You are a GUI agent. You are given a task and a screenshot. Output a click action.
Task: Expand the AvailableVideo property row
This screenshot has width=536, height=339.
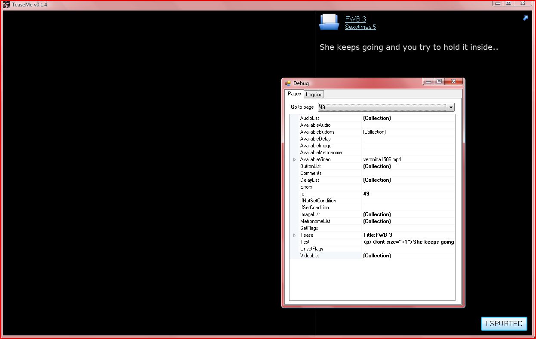pyautogui.click(x=295, y=159)
